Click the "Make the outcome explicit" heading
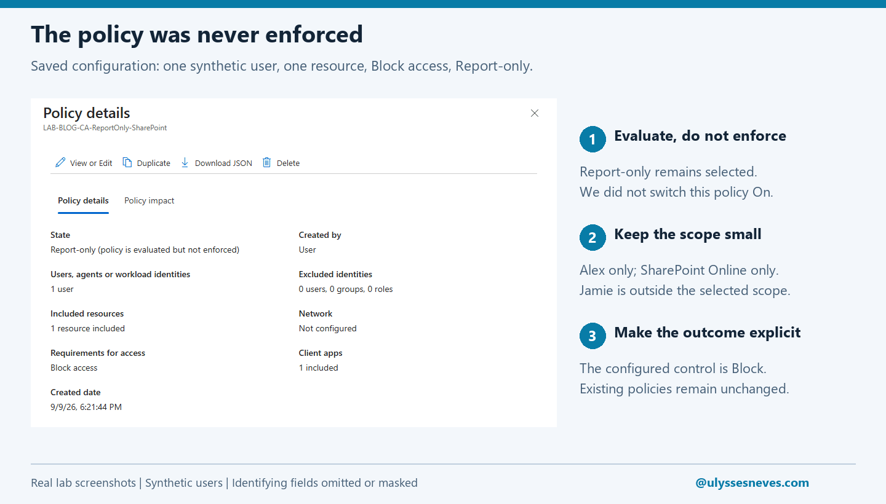The height and width of the screenshot is (504, 886). pyautogui.click(x=708, y=333)
